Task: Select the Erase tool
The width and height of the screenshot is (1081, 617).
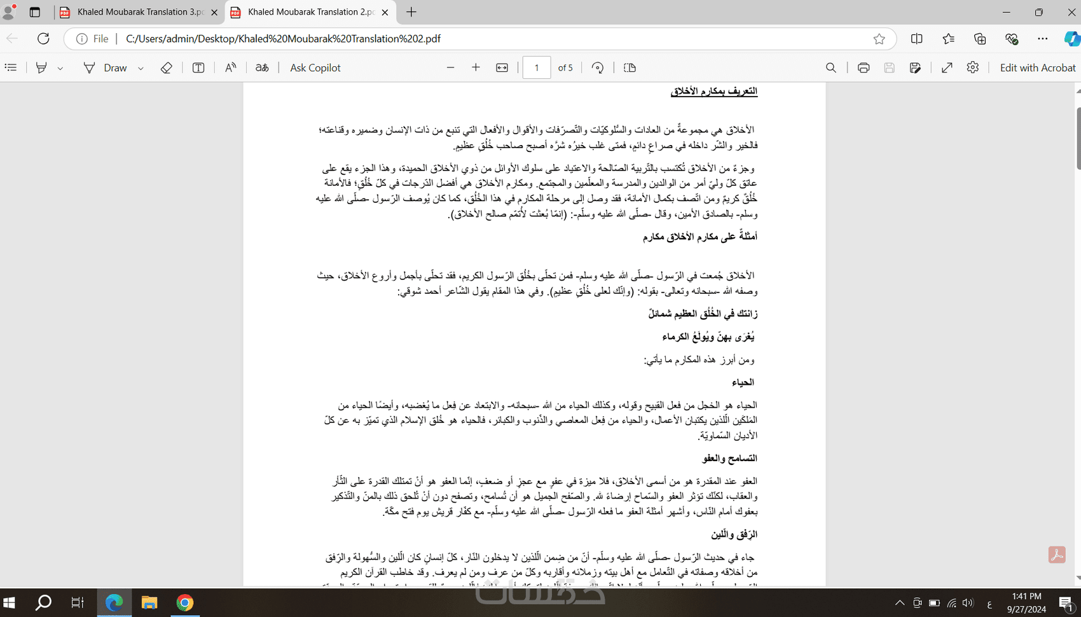Action: 166,67
